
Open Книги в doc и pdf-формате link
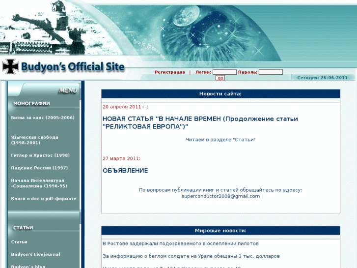coord(44,199)
